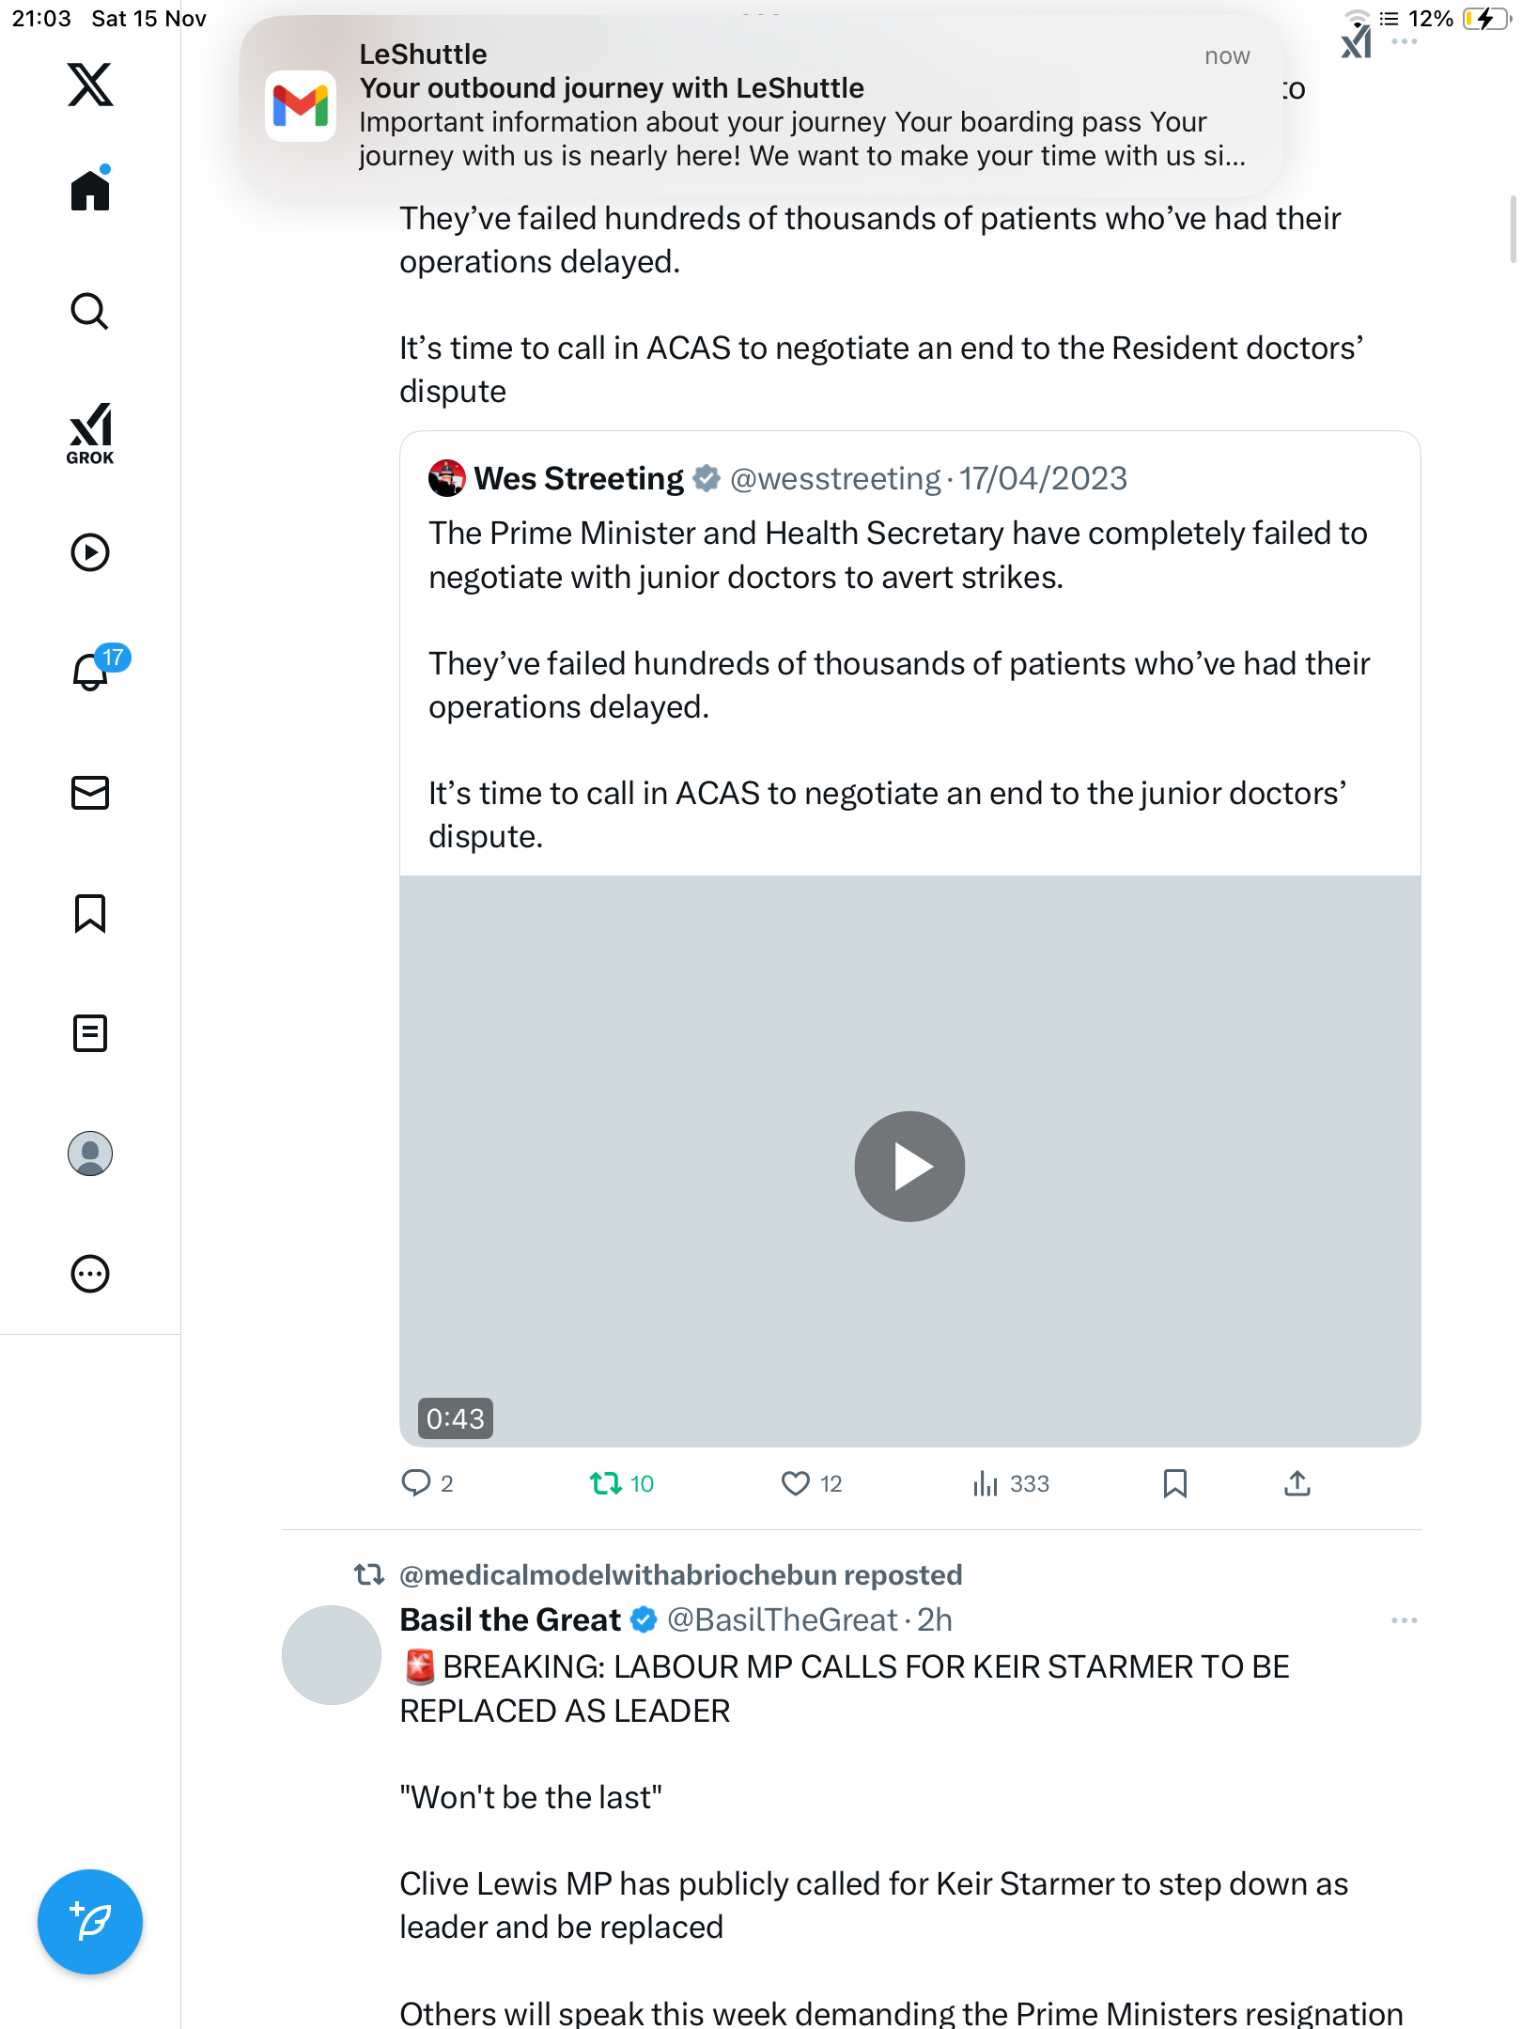Viewport: 1522px width, 2029px height.
Task: Reply to the post with 2 comments
Action: point(415,1484)
